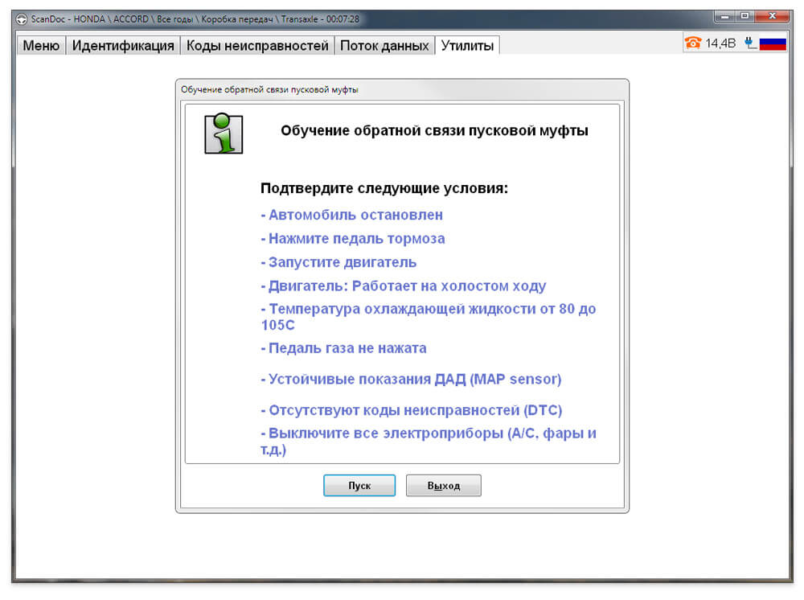Click the 14,4В battery voltage indicator

(x=720, y=43)
